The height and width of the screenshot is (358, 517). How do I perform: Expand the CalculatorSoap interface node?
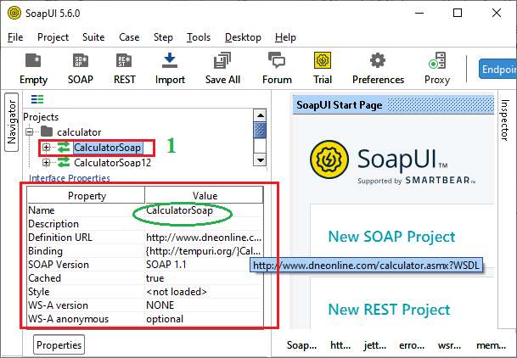click(x=46, y=148)
